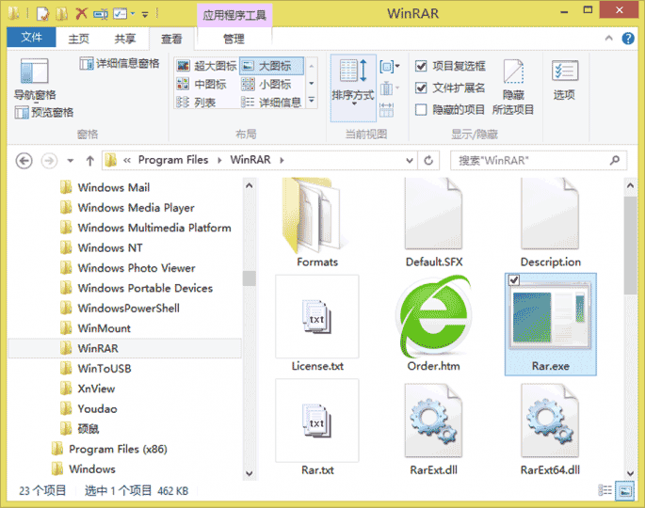
Task: Toggle the Preview pane
Action: pos(44,112)
